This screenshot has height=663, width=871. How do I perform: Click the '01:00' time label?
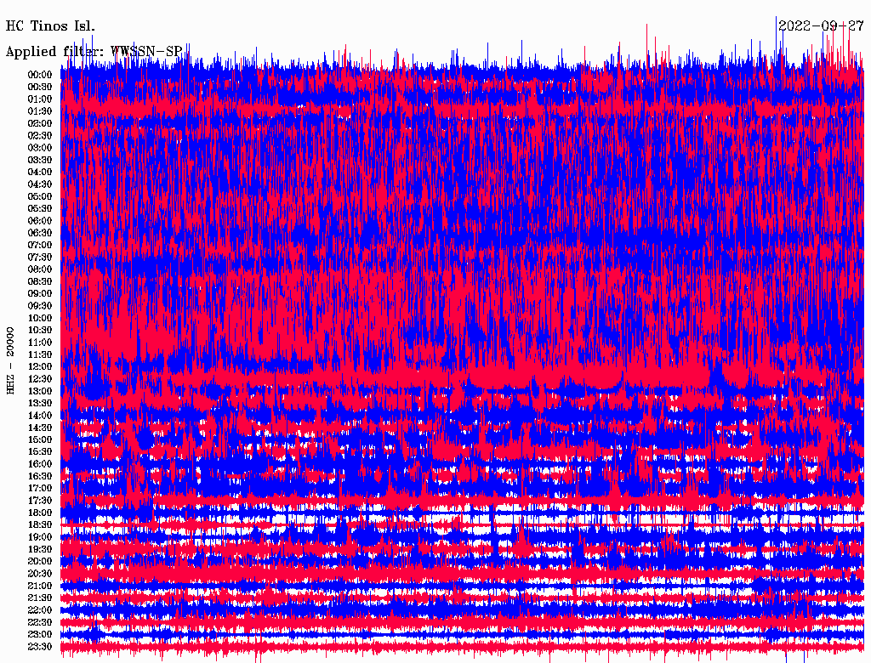pos(40,99)
